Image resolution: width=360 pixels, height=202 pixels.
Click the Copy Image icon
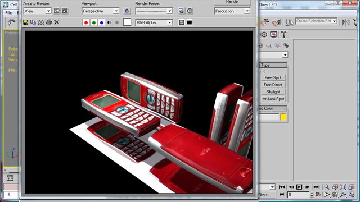click(33, 22)
